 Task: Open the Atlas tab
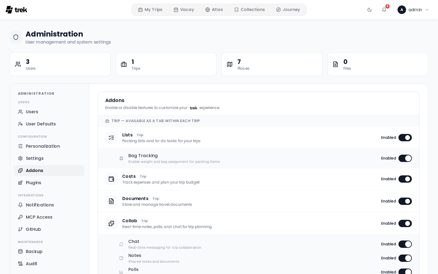click(x=214, y=10)
